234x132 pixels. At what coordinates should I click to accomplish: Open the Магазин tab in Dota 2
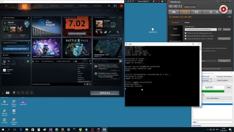tap(54, 6)
